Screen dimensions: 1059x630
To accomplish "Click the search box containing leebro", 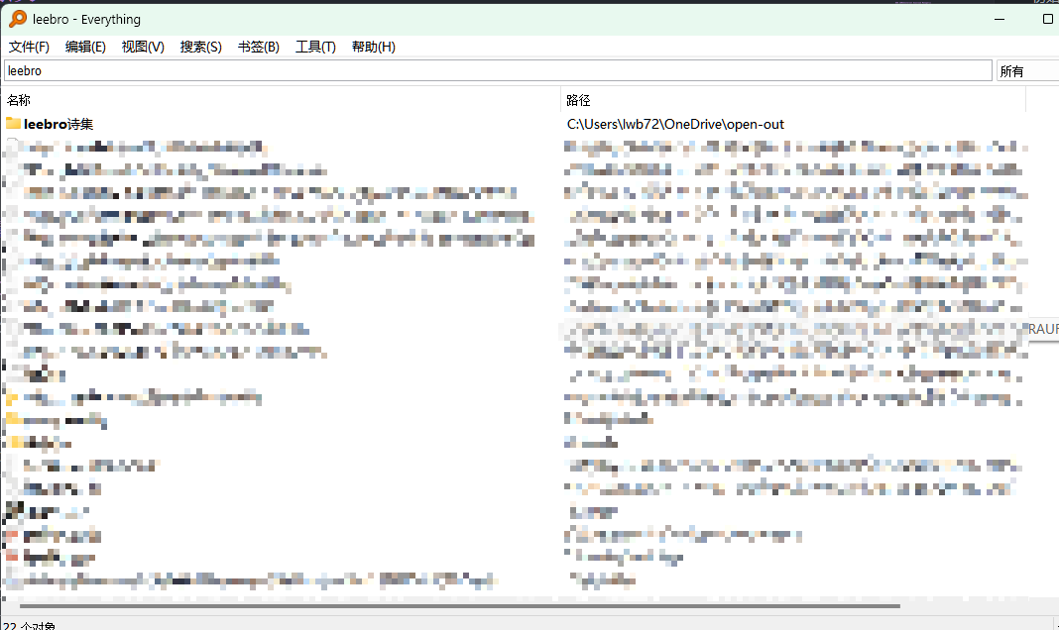I will coord(499,70).
